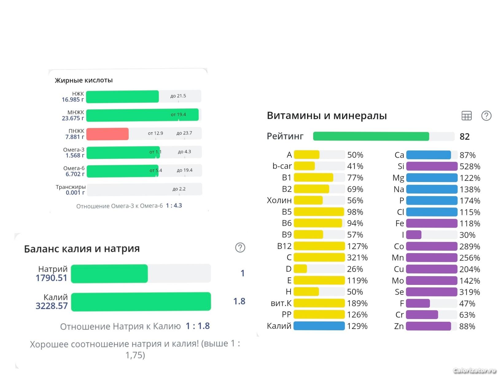503x377 pixels.
Task: Click the vitamin D bar at 26%
Action: coord(300,269)
